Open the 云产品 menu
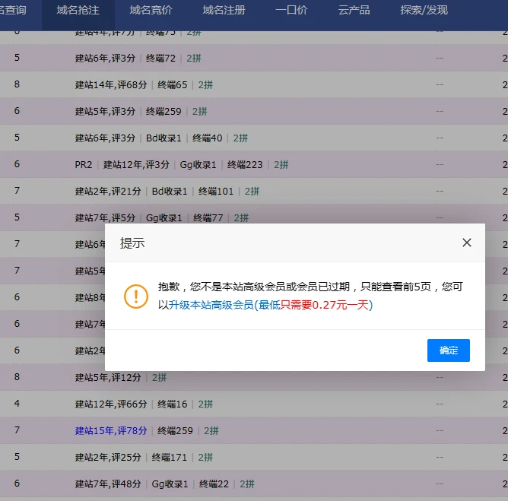 click(x=354, y=11)
